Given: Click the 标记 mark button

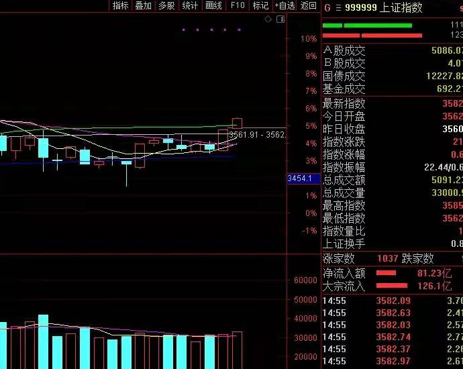Looking at the screenshot, I should tap(260, 5).
